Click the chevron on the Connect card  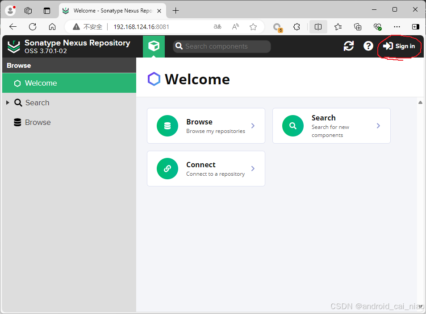[x=253, y=169]
